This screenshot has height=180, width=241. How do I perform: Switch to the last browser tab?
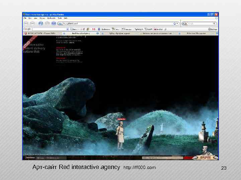point(196,33)
